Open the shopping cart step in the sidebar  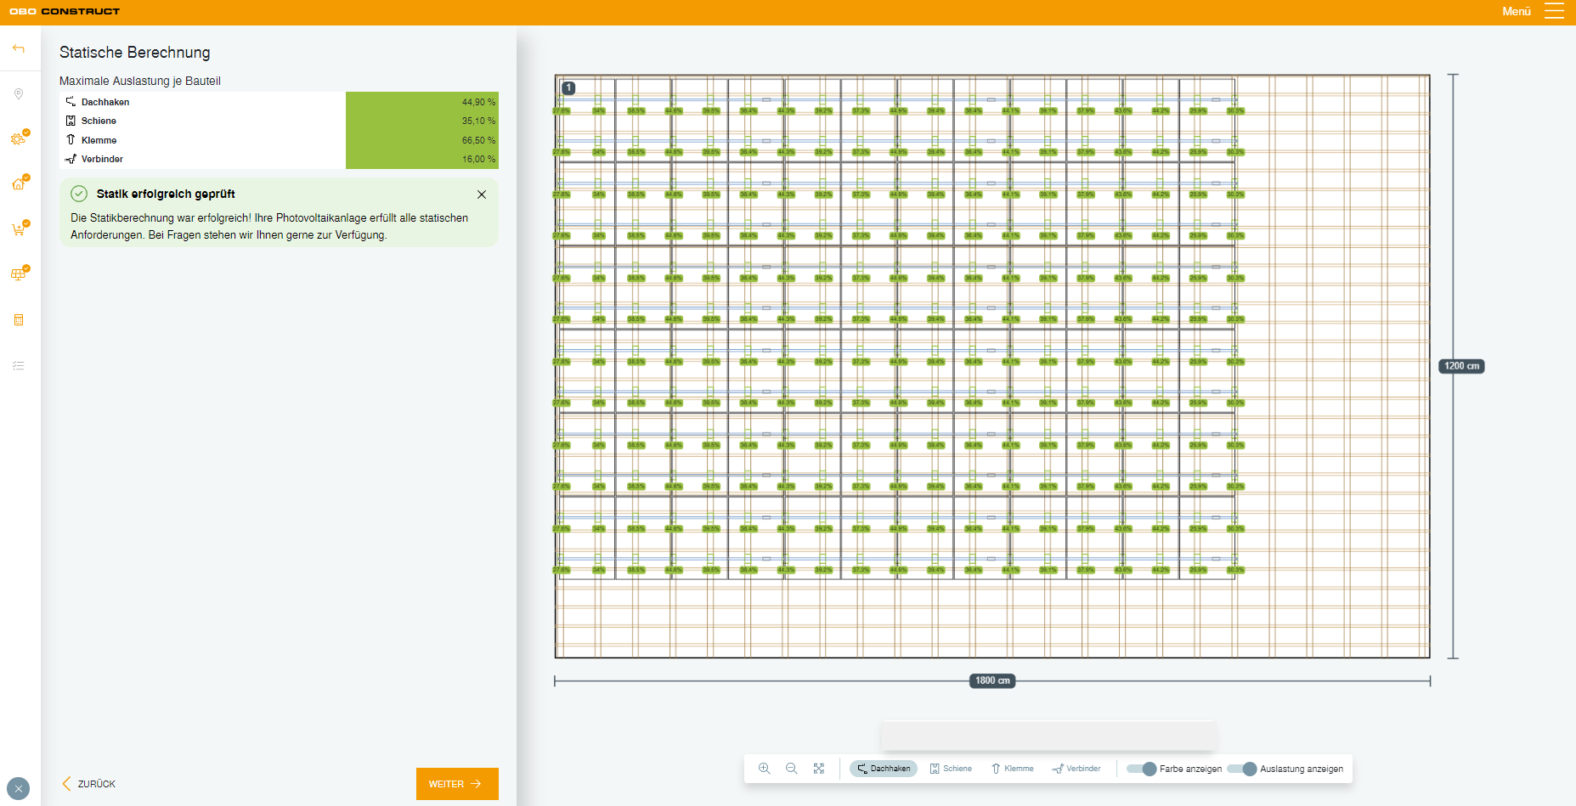(19, 229)
